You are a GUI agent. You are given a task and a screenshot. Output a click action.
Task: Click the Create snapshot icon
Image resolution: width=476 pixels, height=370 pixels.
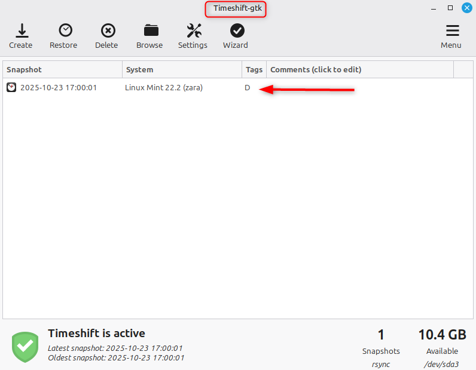(21, 30)
